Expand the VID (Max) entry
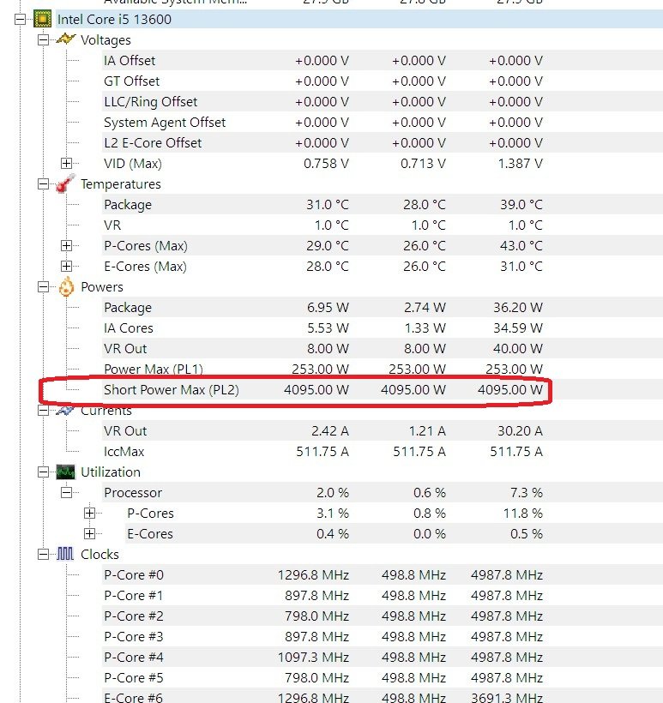 tap(66, 163)
